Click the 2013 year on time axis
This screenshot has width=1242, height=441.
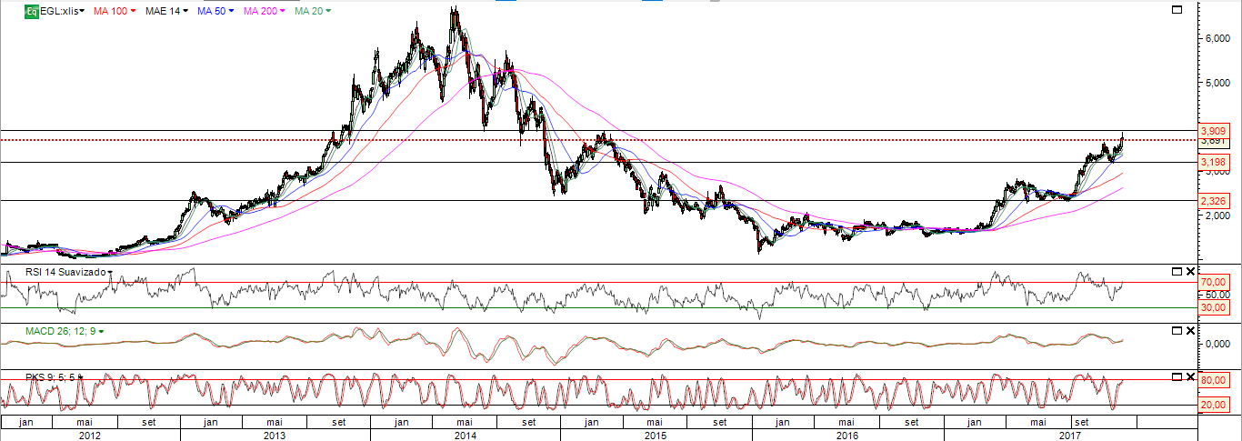[275, 435]
